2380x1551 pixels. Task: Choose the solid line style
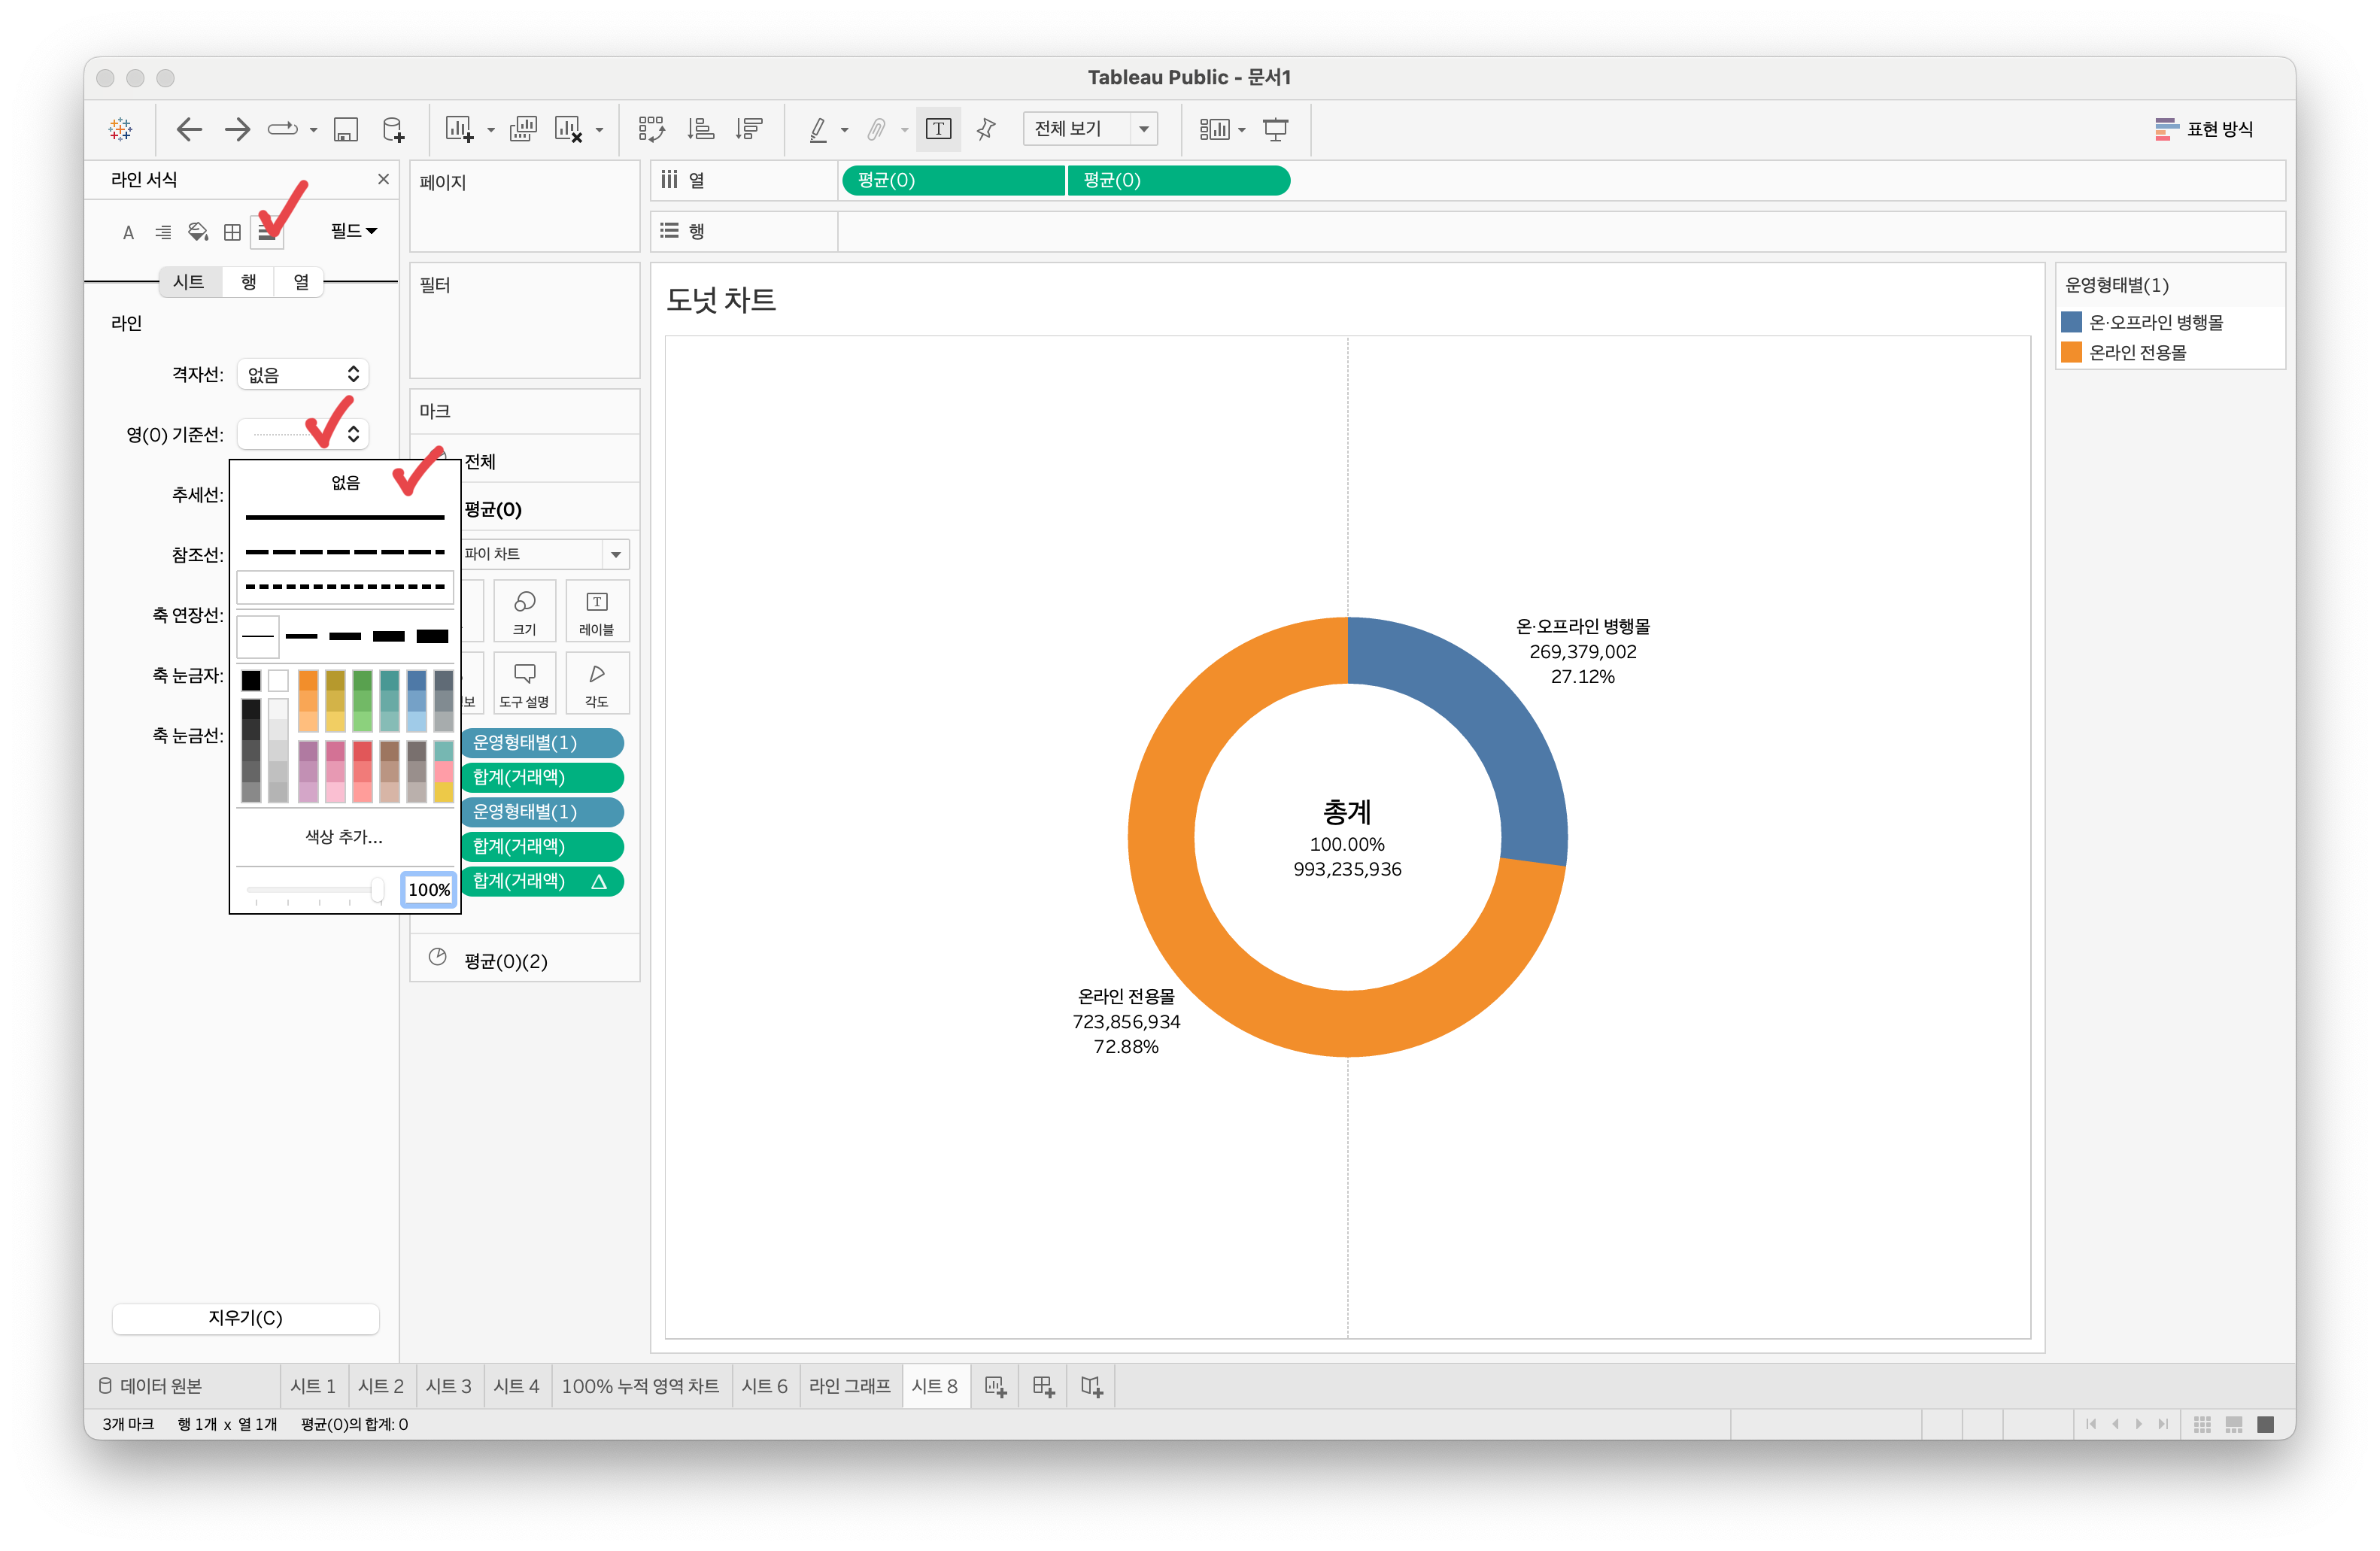pos(344,517)
